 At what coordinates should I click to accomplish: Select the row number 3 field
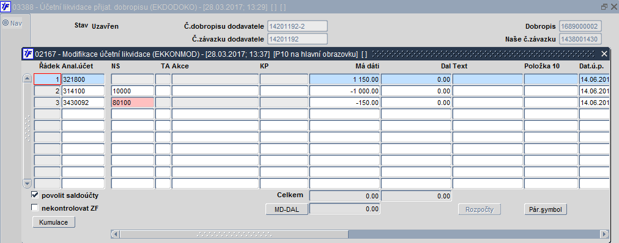point(47,103)
